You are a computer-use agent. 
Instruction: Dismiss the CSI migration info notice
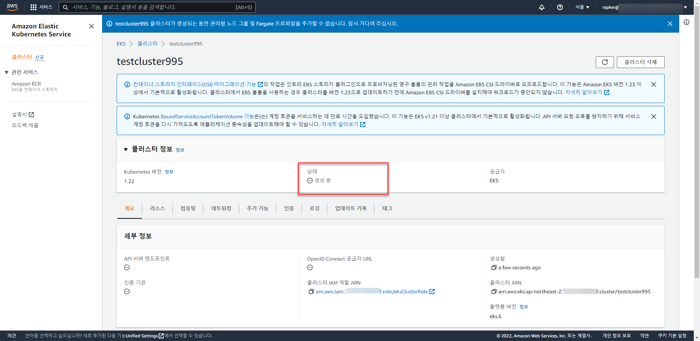(x=654, y=84)
